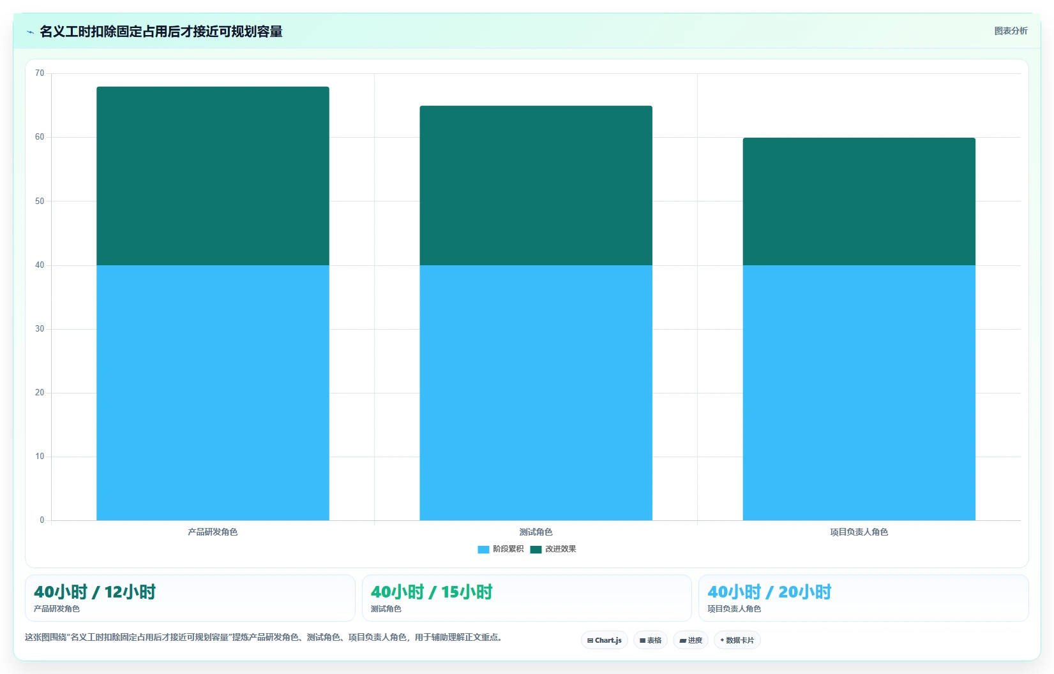
Task: Click the 0 tick on the y-axis
Action: click(x=42, y=520)
